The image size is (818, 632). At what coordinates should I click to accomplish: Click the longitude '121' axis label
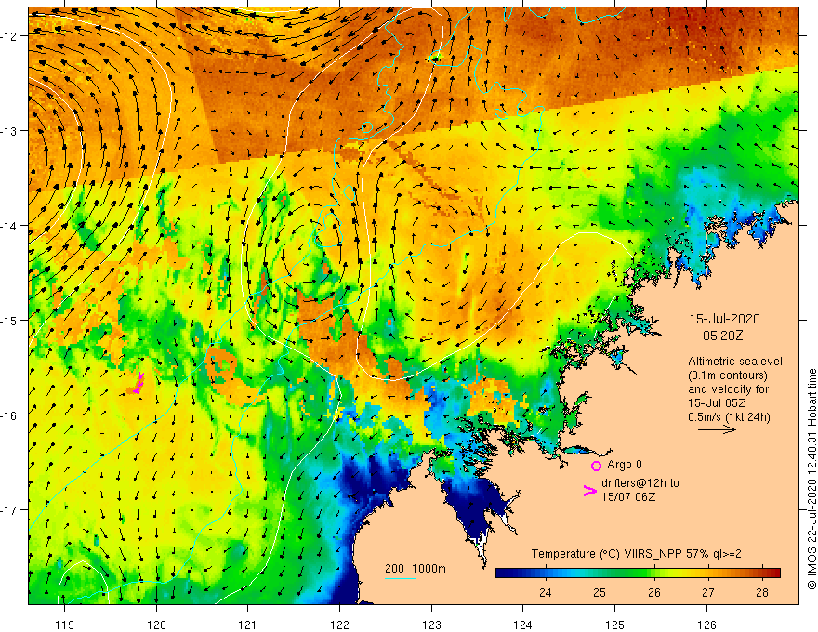coord(248,625)
